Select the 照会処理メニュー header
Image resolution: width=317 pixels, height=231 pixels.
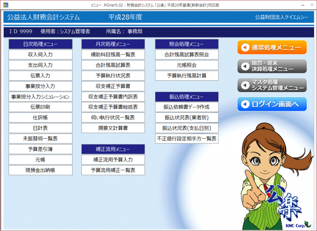[187, 44]
